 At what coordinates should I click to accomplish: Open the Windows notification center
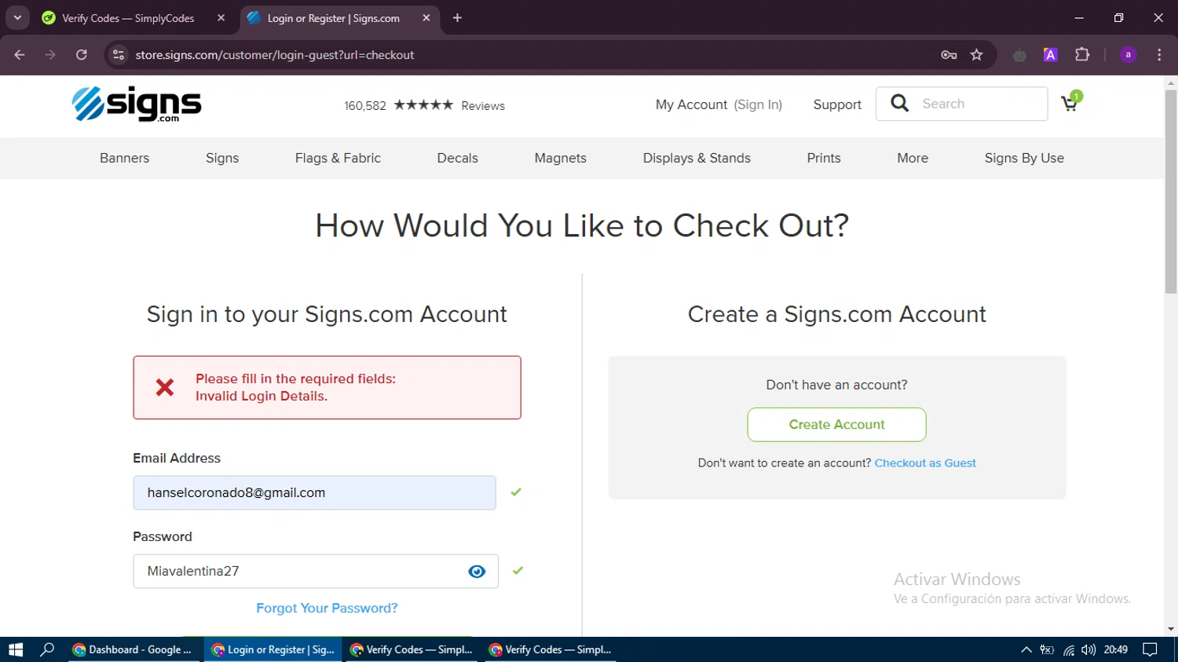click(x=1151, y=649)
